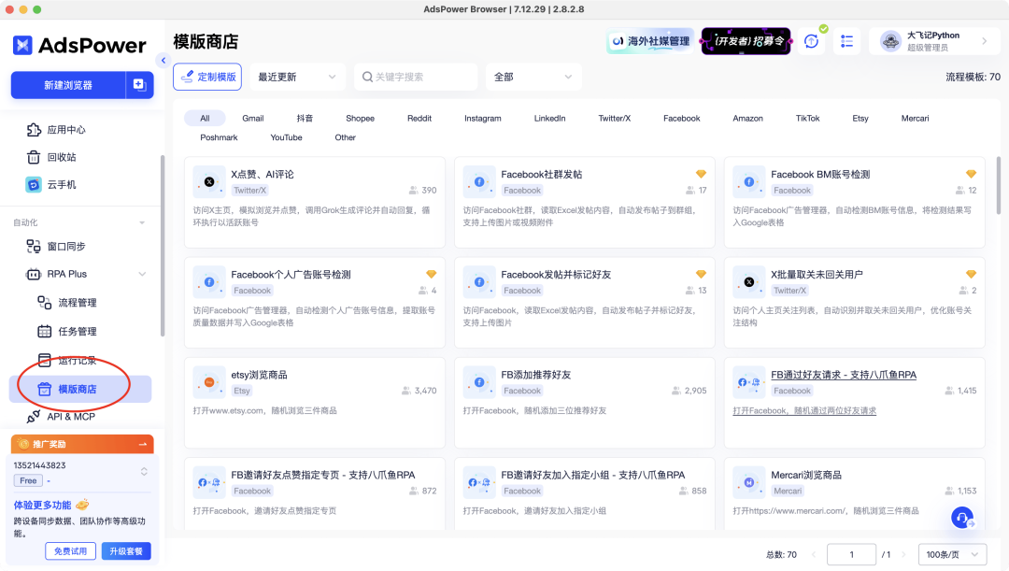This screenshot has width=1009, height=571.
Task: Open FB邀请好友加入指定小组 template card
Action: click(584, 493)
